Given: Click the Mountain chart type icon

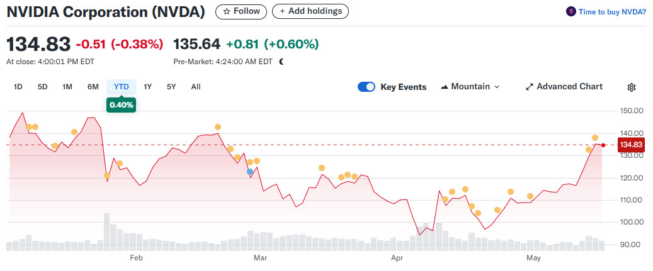Looking at the screenshot, I should pos(445,87).
